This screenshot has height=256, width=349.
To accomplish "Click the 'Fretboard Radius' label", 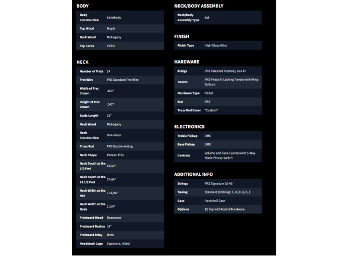I will [92, 227].
